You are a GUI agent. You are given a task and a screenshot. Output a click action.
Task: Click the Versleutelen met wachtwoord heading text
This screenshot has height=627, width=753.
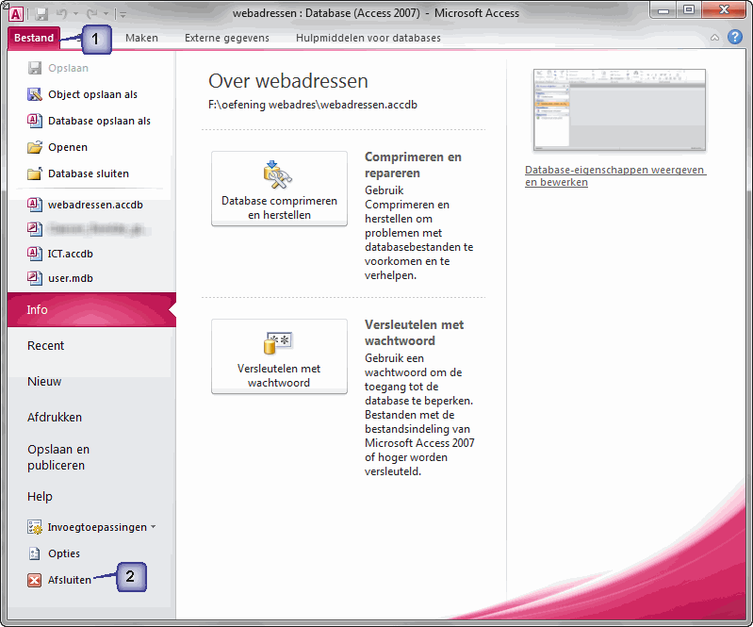click(414, 333)
